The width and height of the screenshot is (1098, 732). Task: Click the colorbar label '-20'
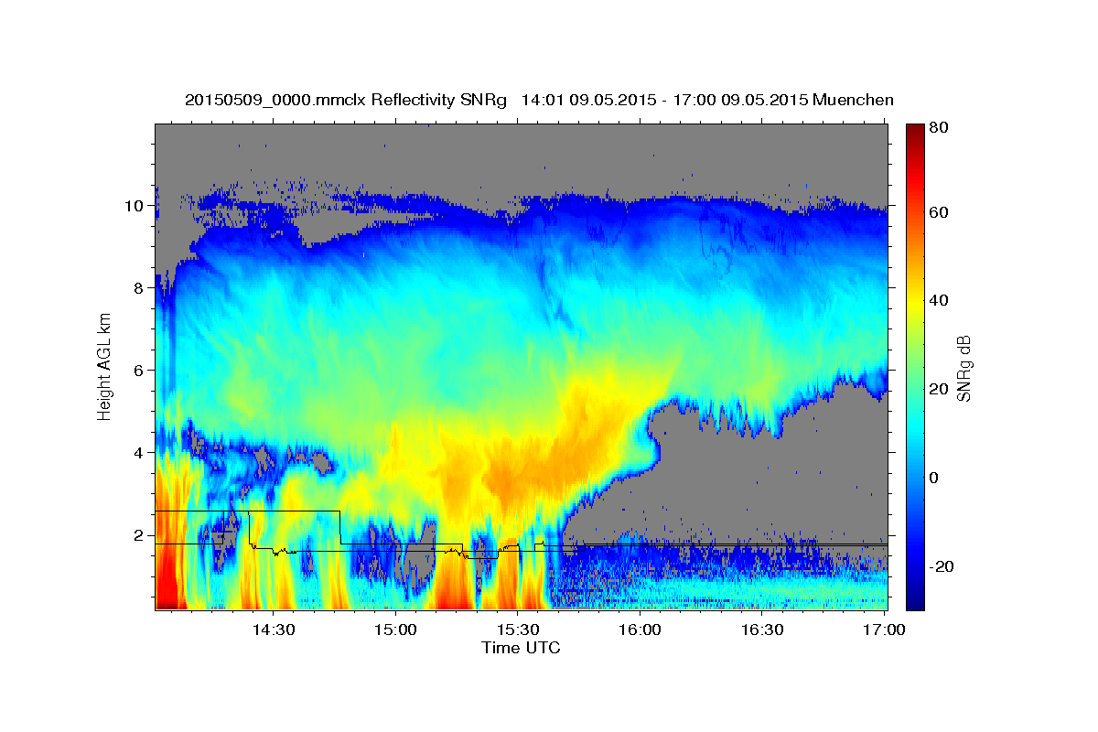(940, 566)
